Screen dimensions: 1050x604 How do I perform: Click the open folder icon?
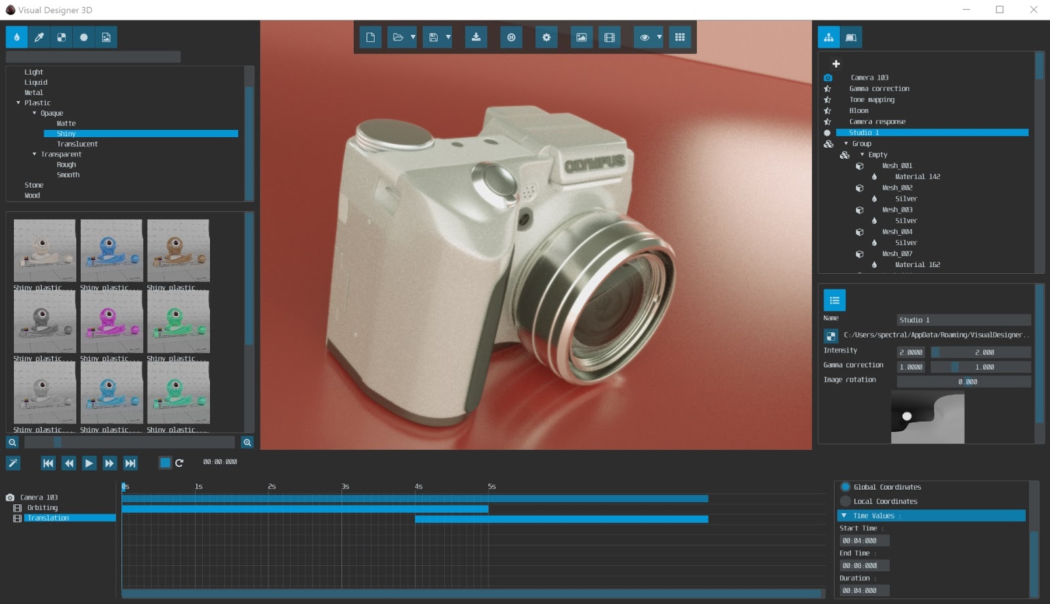(x=398, y=37)
